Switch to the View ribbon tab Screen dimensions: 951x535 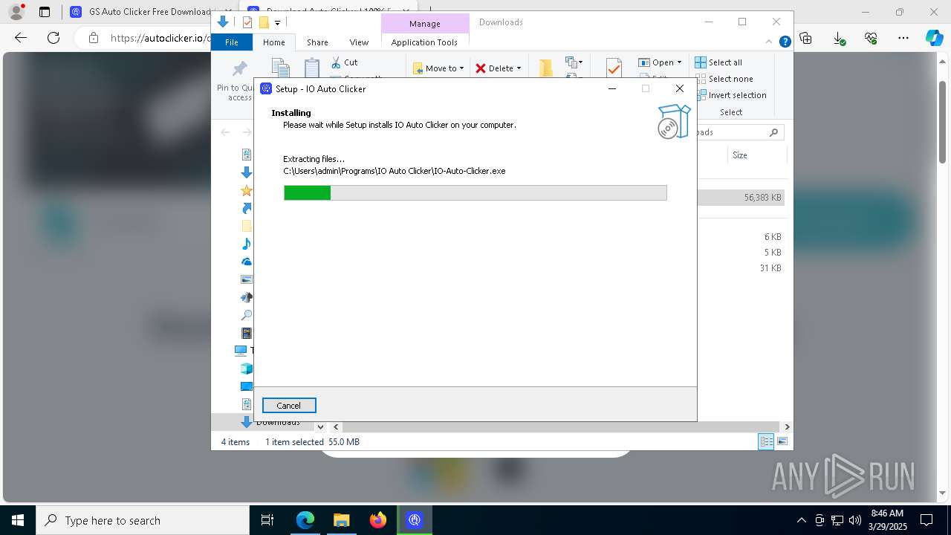[x=359, y=42]
